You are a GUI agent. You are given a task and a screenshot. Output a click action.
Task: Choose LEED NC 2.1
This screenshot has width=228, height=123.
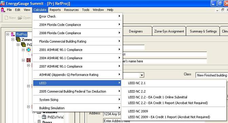174,83
